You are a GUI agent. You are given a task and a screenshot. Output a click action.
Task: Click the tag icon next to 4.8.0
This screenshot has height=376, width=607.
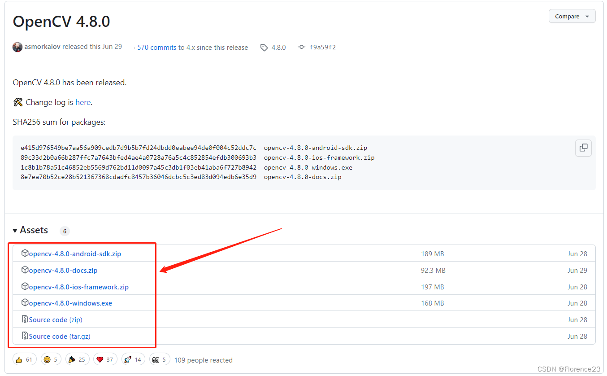[x=264, y=47]
